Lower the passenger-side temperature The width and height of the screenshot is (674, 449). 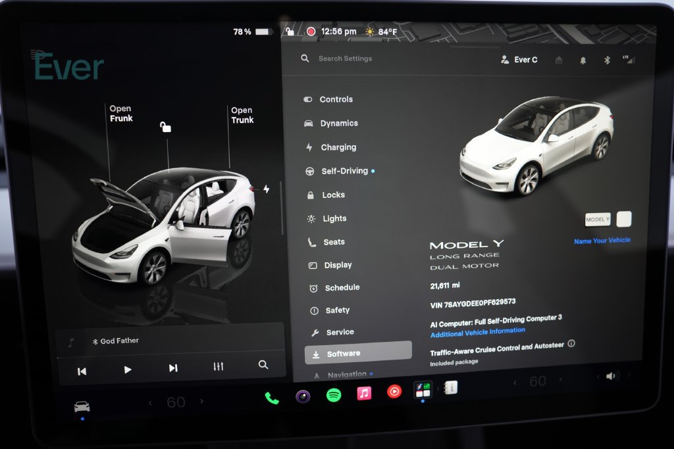coord(515,382)
